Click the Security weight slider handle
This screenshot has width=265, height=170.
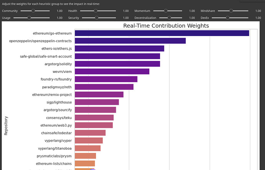point(97,18)
